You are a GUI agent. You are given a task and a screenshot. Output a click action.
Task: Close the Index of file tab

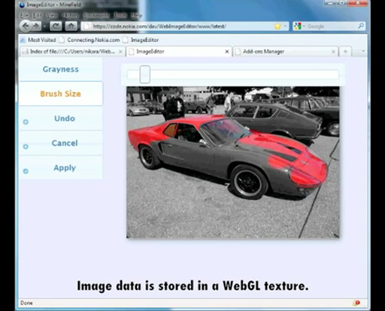120,52
